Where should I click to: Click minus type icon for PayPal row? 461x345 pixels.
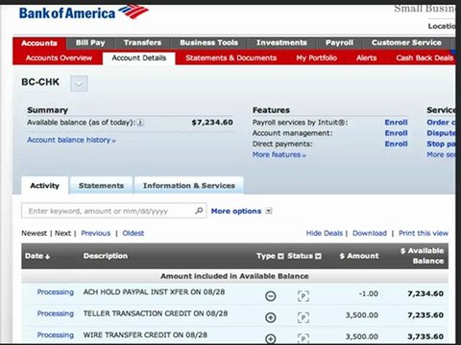[271, 296]
